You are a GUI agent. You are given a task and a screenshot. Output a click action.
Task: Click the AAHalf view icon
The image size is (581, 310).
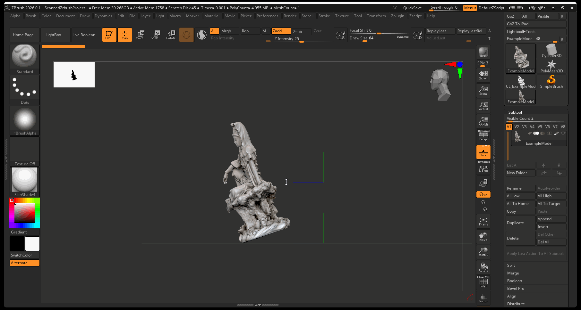483,121
